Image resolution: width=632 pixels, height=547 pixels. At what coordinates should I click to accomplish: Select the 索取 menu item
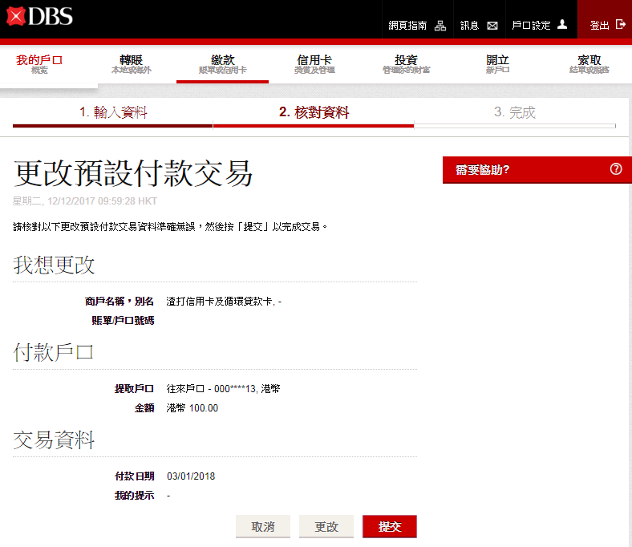coord(589,64)
